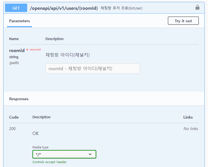Click the authorization lock icon
This screenshot has width=208, height=167.
[197, 8]
